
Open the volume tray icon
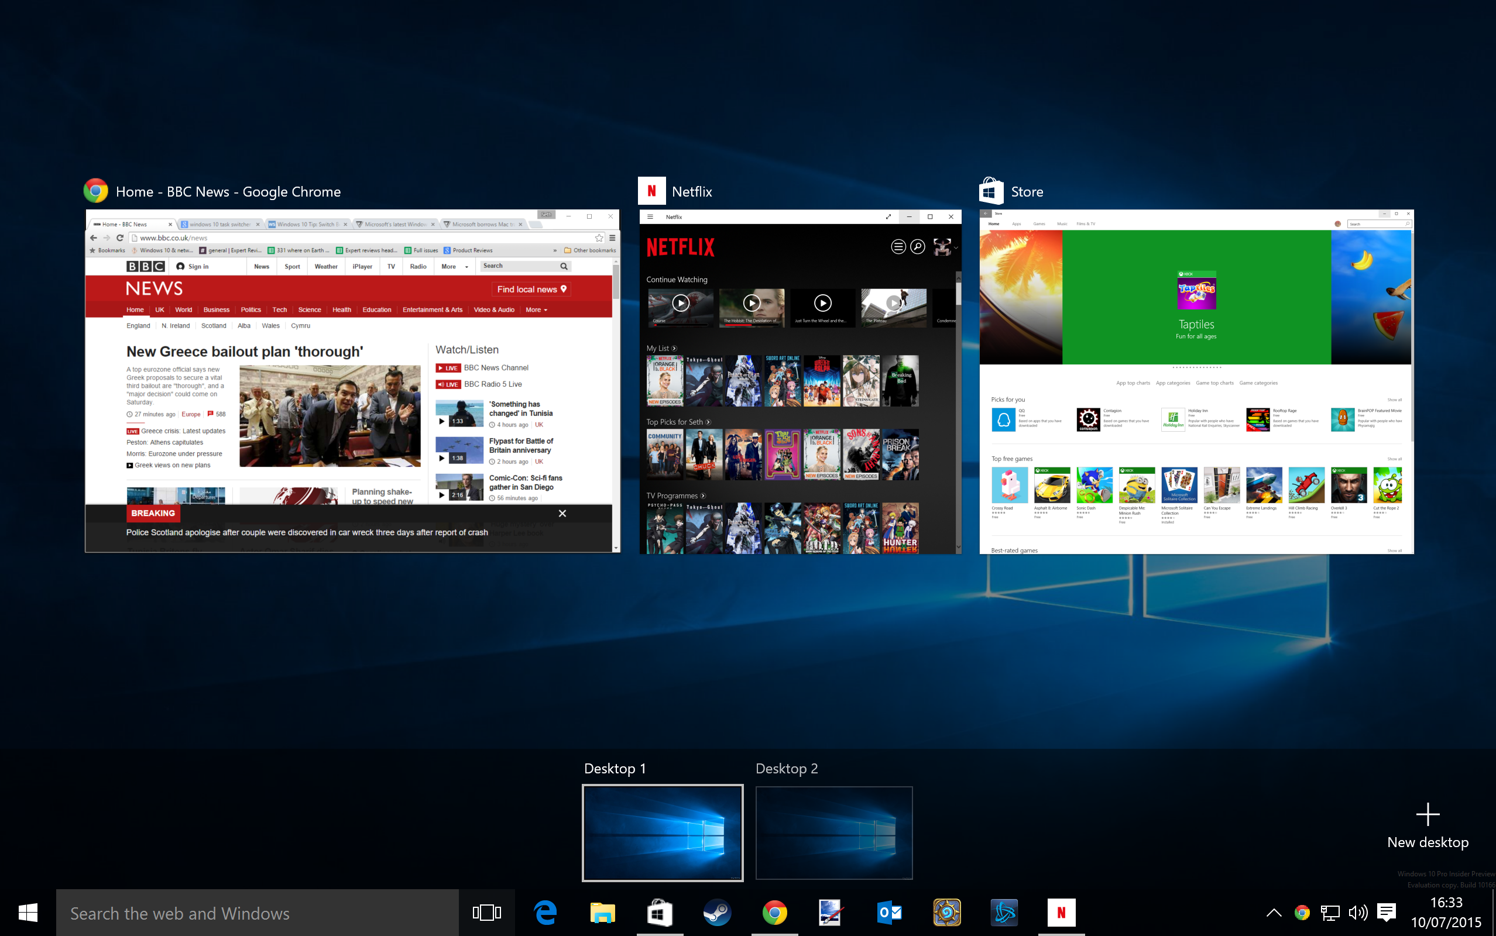[x=1357, y=913]
